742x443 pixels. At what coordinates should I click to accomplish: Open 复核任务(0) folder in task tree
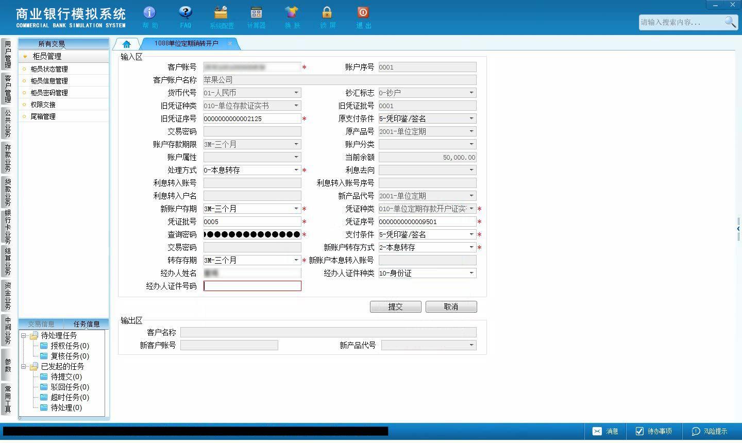(64, 356)
